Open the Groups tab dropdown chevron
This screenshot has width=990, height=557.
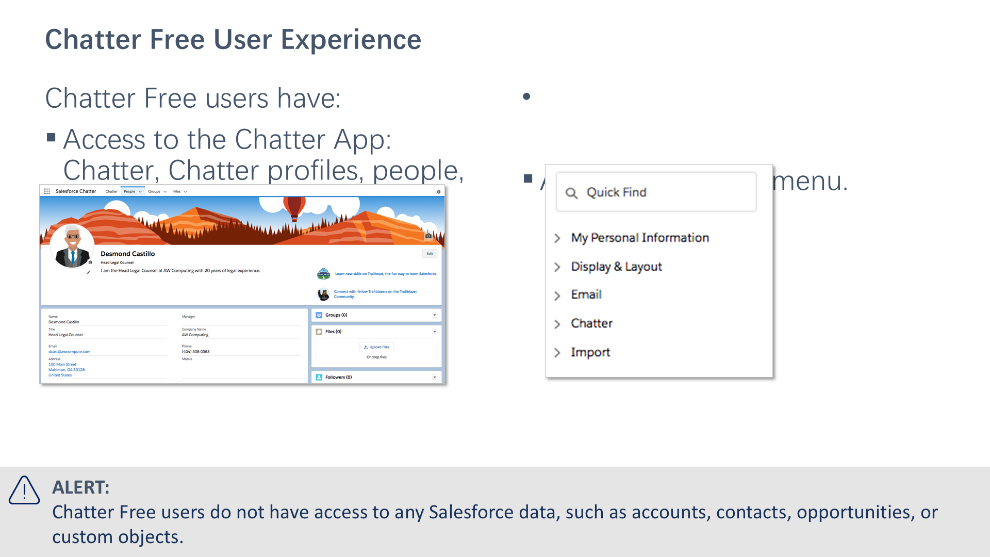165,192
